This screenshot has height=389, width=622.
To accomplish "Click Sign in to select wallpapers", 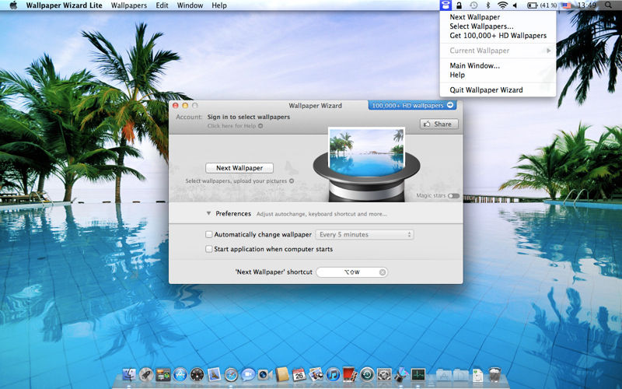I will (x=248, y=117).
